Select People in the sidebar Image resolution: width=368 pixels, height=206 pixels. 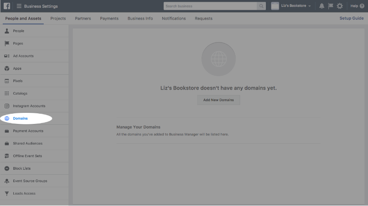[18, 31]
